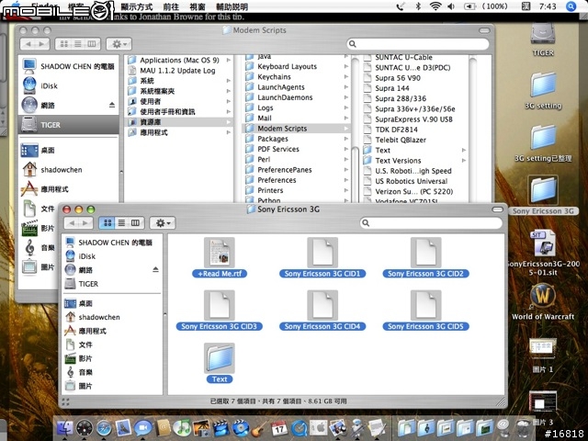Viewport: 588px width, 441px height.
Task: Open 視窗 menu
Action: point(198,6)
